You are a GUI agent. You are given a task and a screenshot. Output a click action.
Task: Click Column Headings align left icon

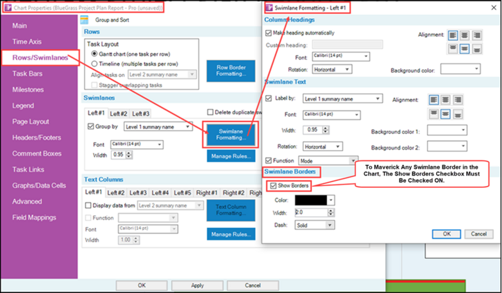452,36
